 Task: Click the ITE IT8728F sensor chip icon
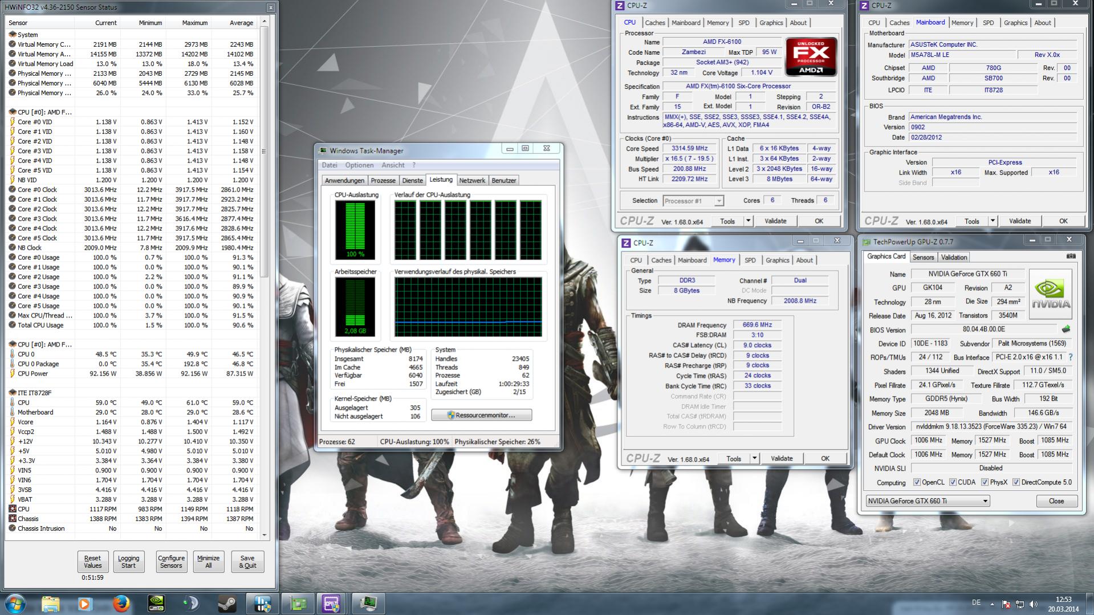tap(12, 393)
